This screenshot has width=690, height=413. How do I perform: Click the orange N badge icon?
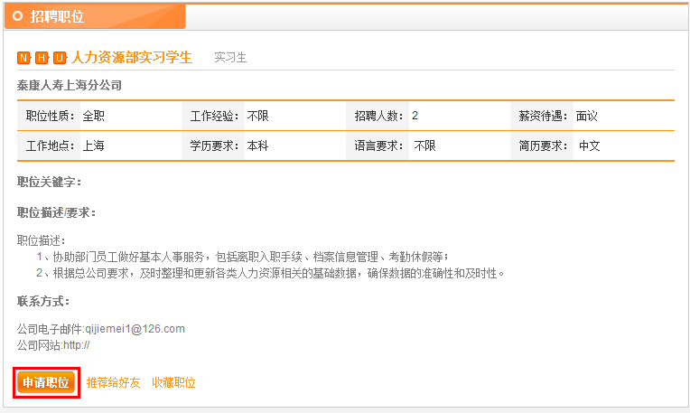(23, 58)
